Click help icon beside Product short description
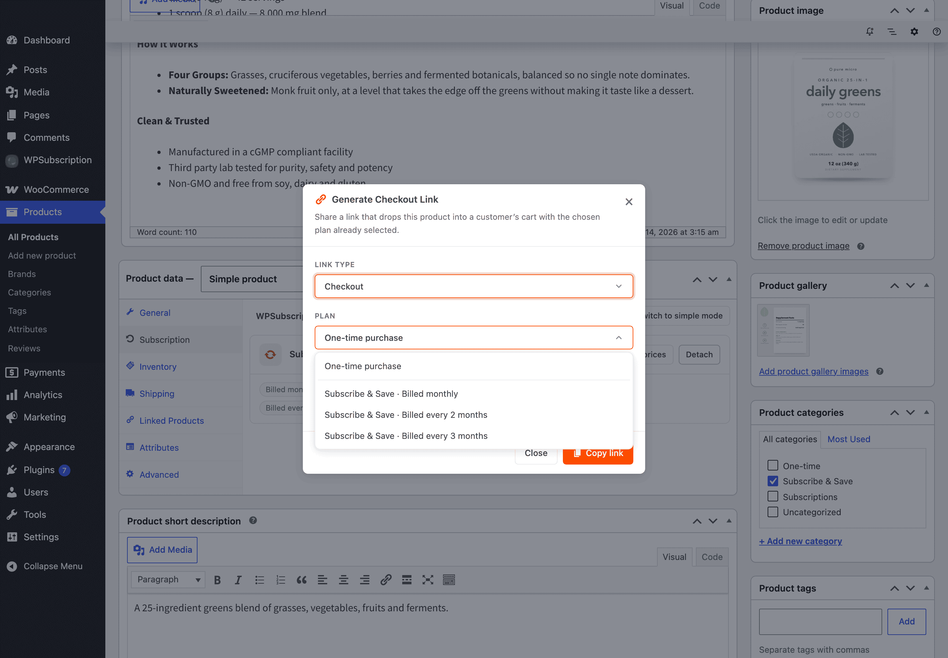The image size is (948, 658). (x=253, y=521)
